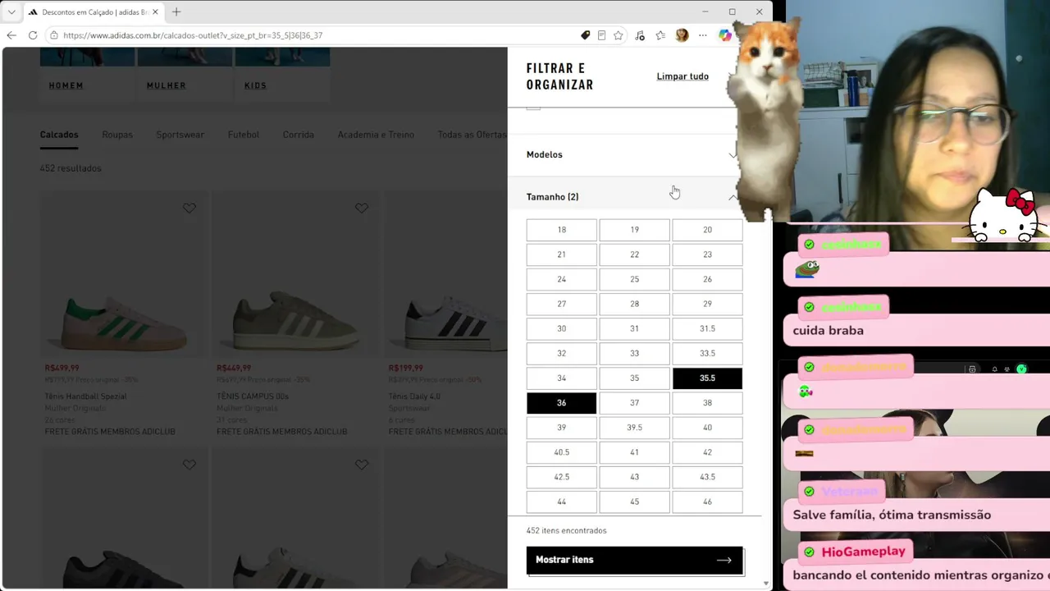Go back using the browser back arrow

click(x=11, y=35)
